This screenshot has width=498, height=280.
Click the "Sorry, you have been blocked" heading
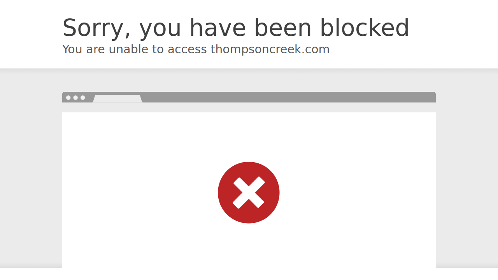click(236, 28)
